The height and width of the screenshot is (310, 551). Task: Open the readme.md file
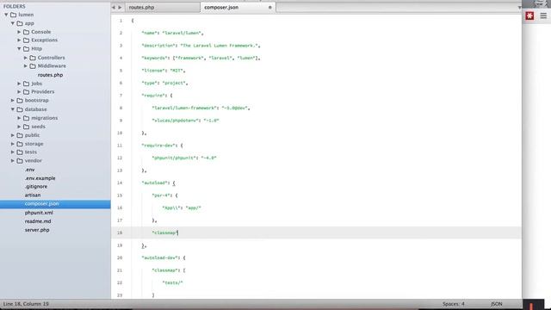pyautogui.click(x=38, y=221)
